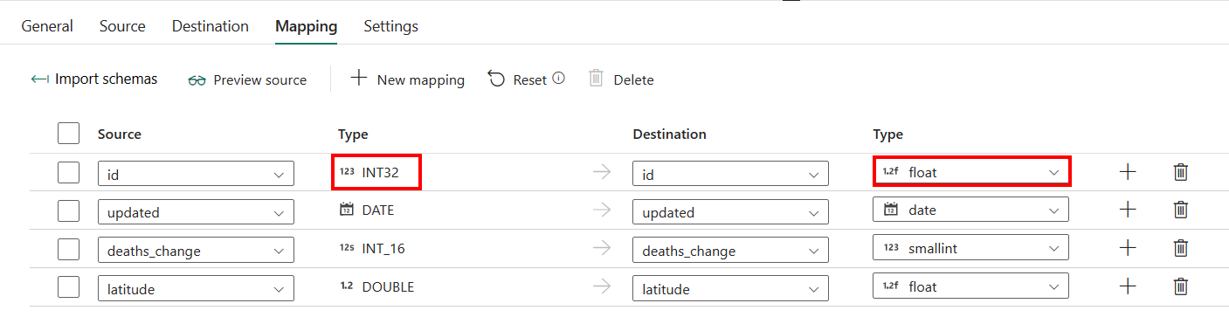1229x324 pixels.
Task: Click plus icon on deaths_change row
Action: coord(1128,248)
